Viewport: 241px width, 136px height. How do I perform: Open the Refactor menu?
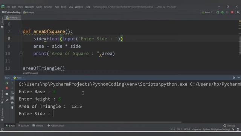48,7
